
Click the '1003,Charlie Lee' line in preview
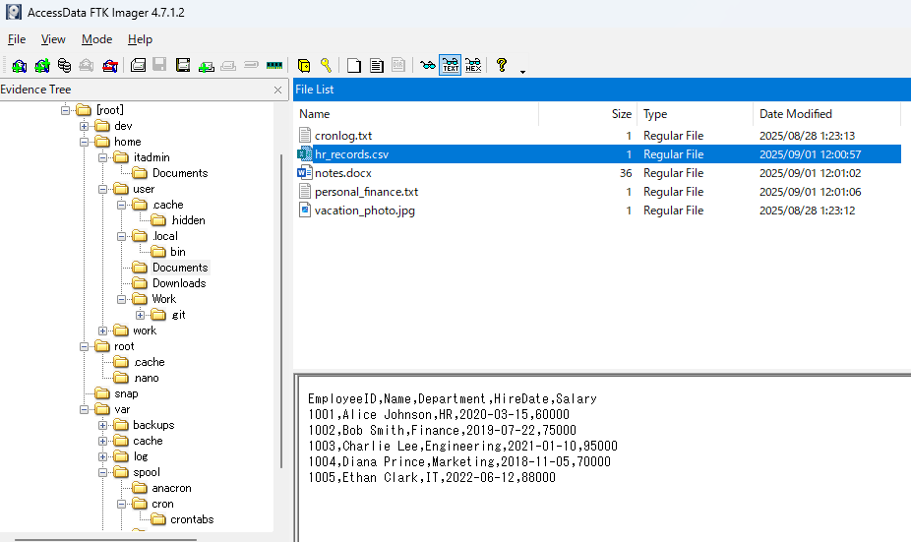pyautogui.click(x=462, y=446)
